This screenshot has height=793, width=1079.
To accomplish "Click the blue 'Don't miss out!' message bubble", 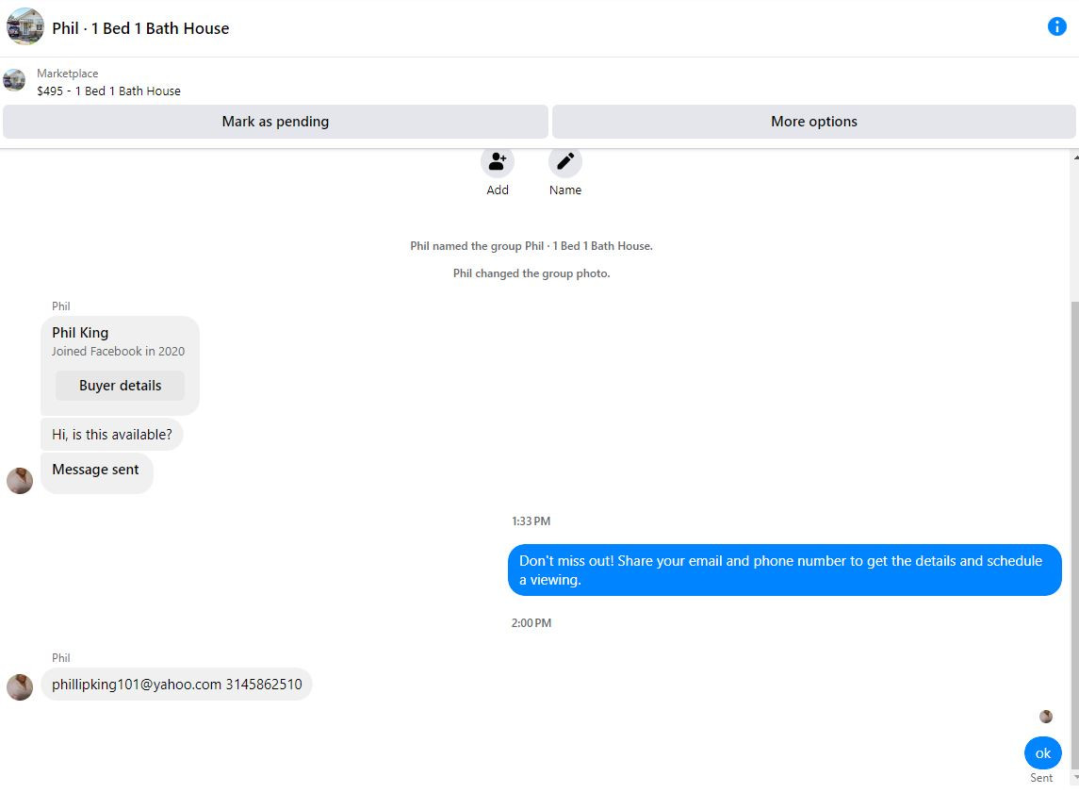I will pyautogui.click(x=784, y=570).
